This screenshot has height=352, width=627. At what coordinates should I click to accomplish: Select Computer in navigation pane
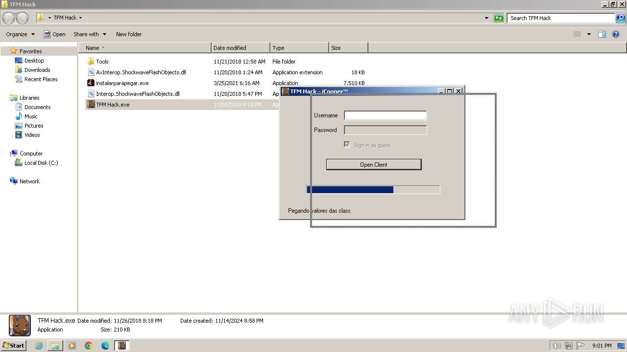point(31,154)
